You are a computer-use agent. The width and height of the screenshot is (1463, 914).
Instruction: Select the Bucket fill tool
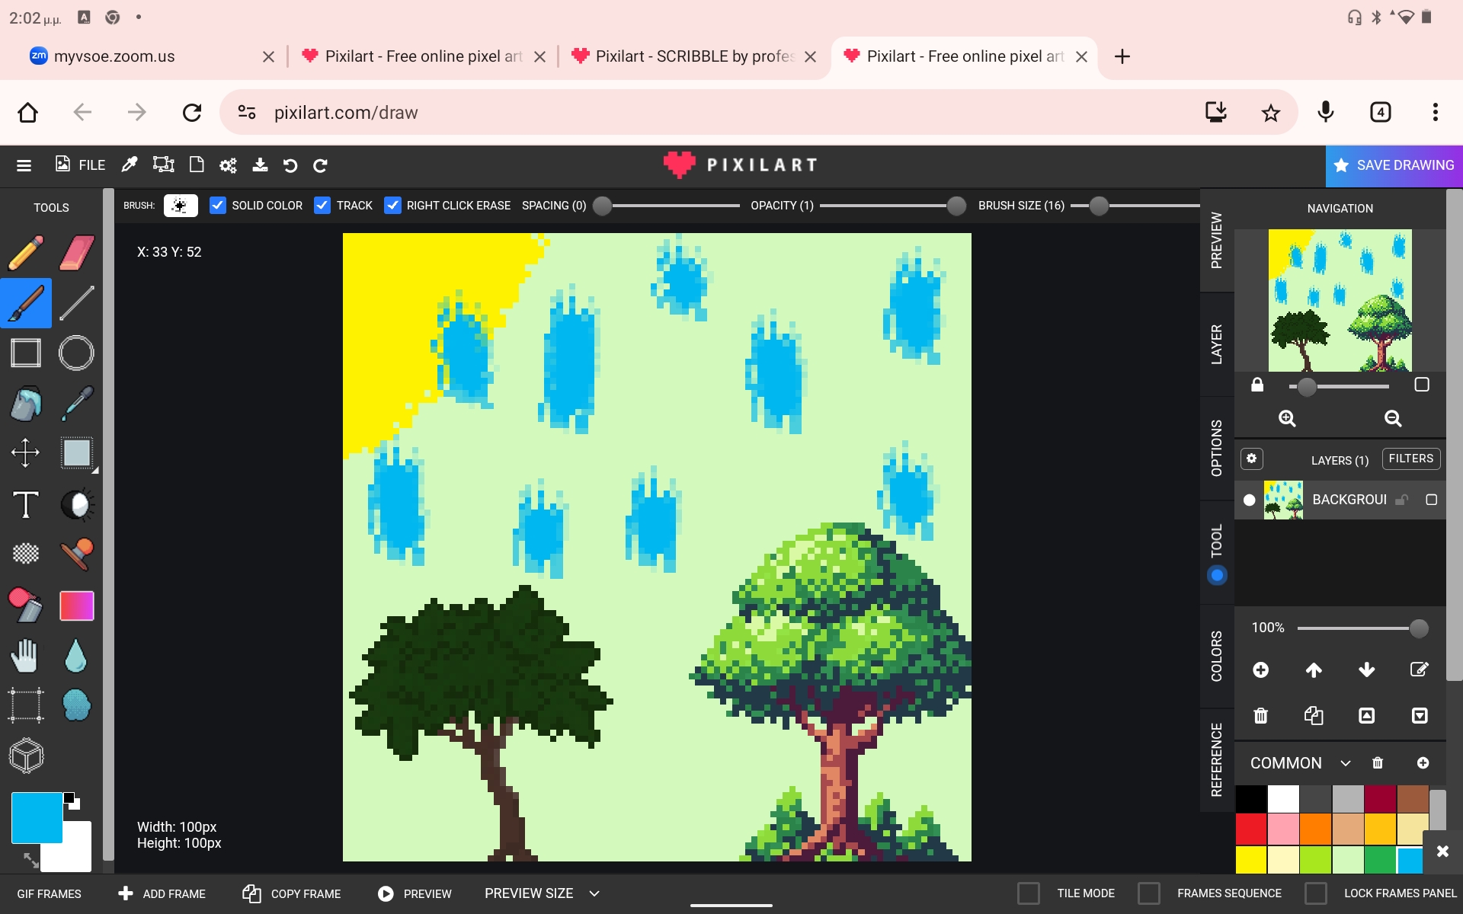(26, 404)
